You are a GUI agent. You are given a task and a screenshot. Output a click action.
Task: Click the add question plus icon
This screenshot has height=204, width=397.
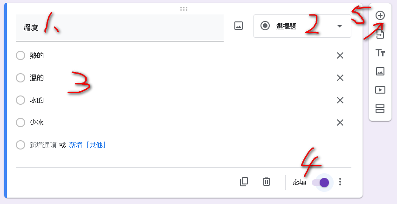380,15
